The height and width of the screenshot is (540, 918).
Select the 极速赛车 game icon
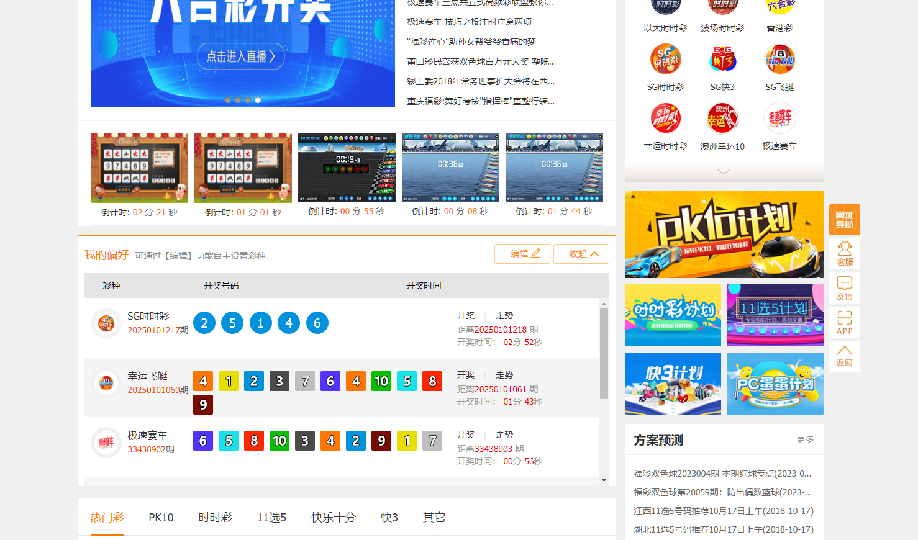click(x=779, y=117)
